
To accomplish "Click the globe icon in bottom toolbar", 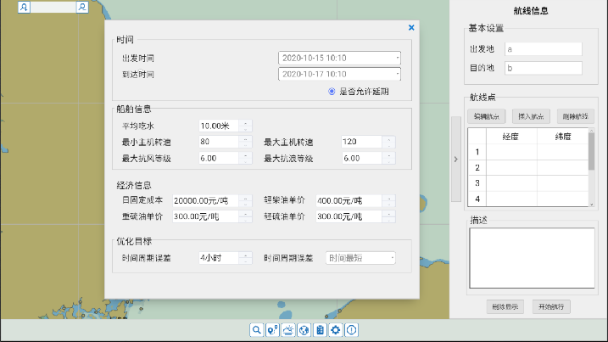I will (x=304, y=330).
